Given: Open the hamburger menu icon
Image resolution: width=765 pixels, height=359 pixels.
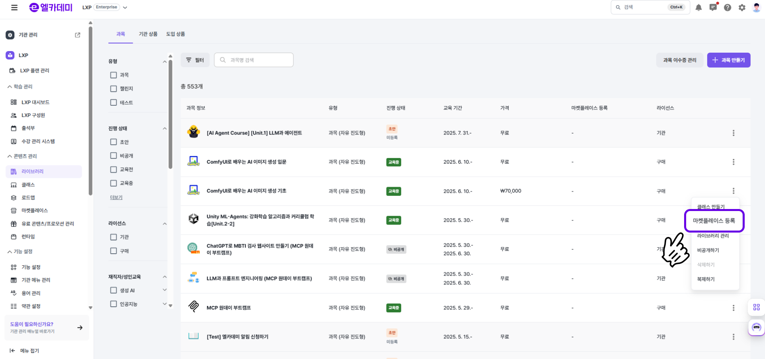Looking at the screenshot, I should point(14,8).
